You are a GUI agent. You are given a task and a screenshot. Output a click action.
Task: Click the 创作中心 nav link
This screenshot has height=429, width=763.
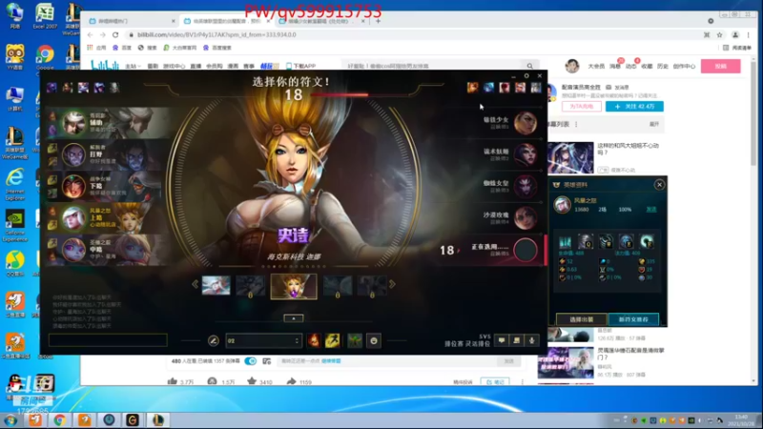[684, 66]
